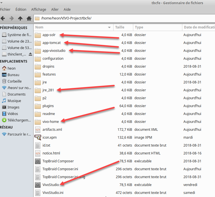Select the notice.html file icon
This screenshot has width=215, height=197.
click(x=38, y=153)
